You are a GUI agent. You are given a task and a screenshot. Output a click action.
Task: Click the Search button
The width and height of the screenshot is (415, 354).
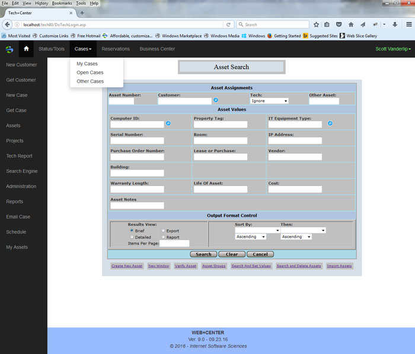tap(203, 254)
